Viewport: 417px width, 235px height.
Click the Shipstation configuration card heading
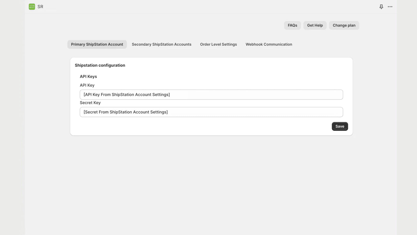[x=100, y=65]
